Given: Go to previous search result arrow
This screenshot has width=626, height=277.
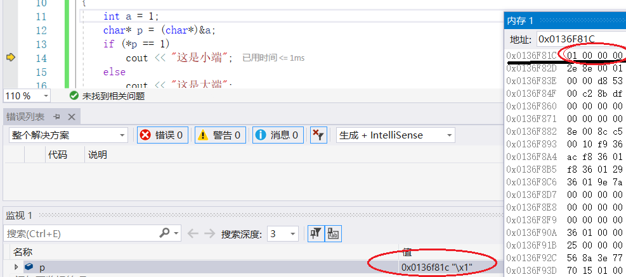Looking at the screenshot, I should click(x=193, y=233).
